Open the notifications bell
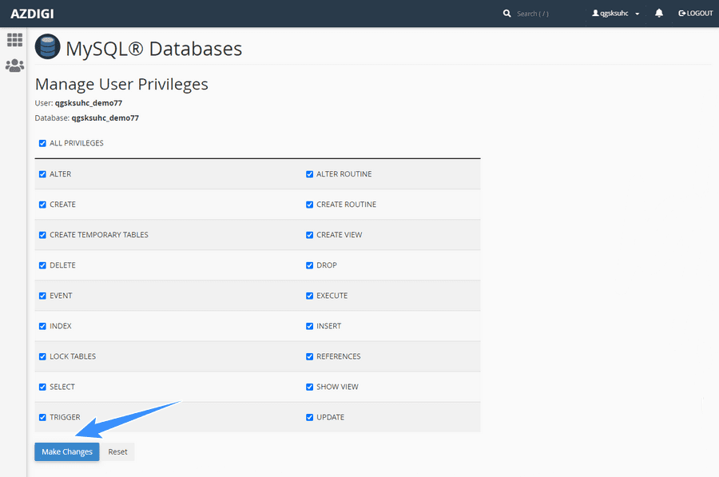The image size is (719, 477). [x=659, y=14]
